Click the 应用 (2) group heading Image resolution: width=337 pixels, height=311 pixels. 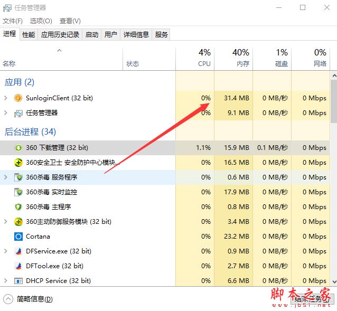20,82
